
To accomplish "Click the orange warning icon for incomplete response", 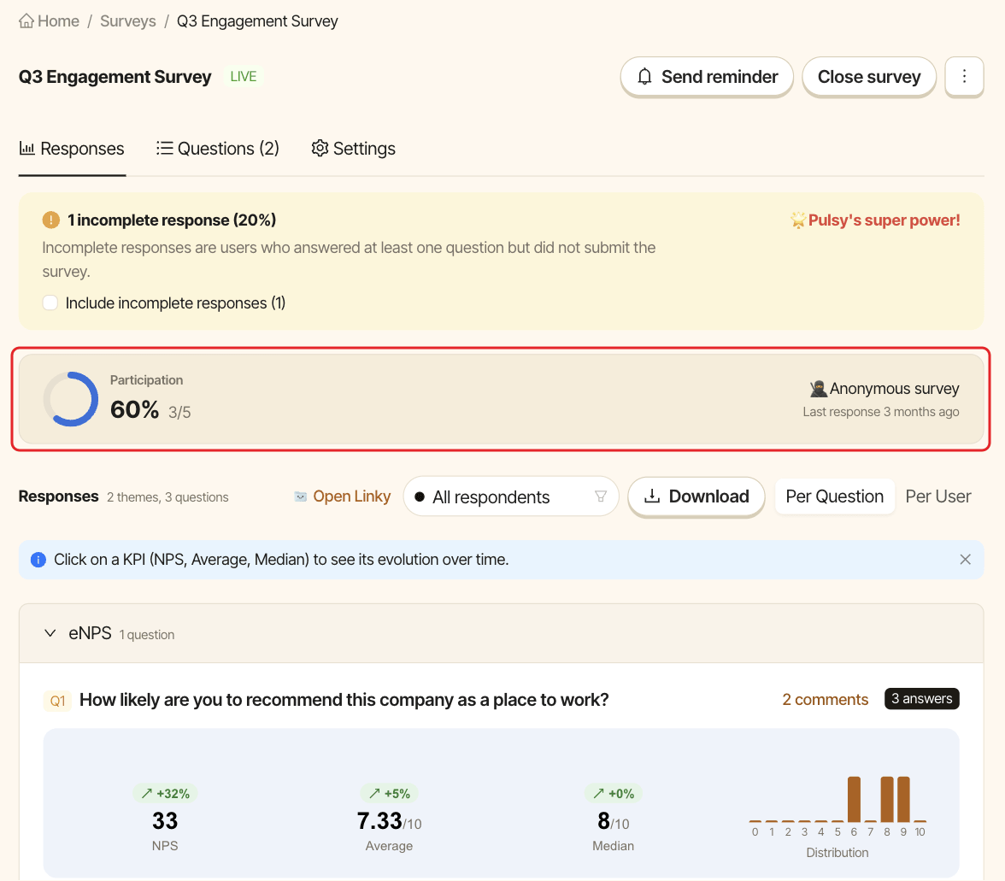I will pyautogui.click(x=51, y=220).
